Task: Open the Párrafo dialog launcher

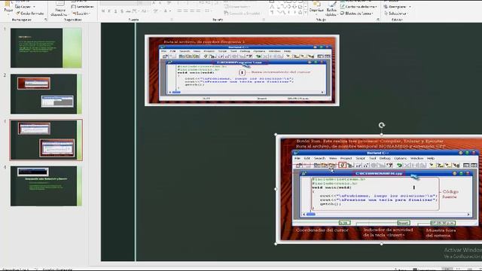Action: 264,20
